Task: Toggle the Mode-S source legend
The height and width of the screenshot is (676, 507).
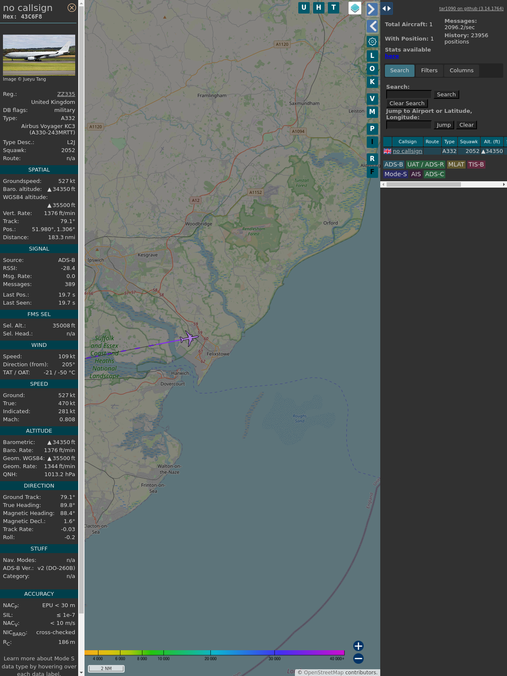Action: click(395, 174)
